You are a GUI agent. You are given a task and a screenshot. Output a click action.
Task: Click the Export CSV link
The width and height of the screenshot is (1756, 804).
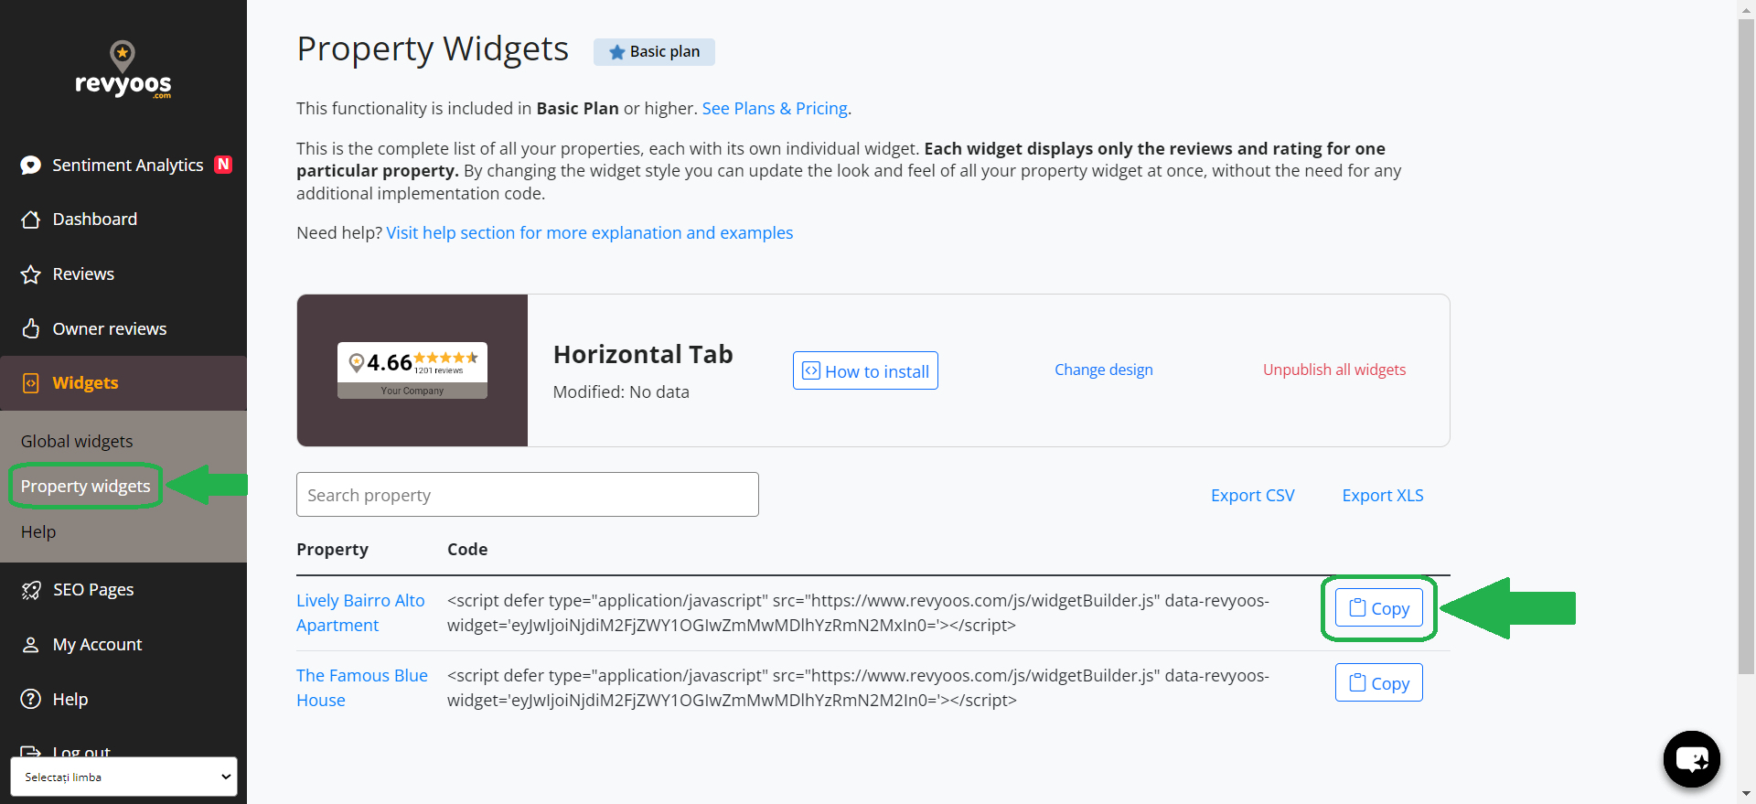coord(1252,495)
